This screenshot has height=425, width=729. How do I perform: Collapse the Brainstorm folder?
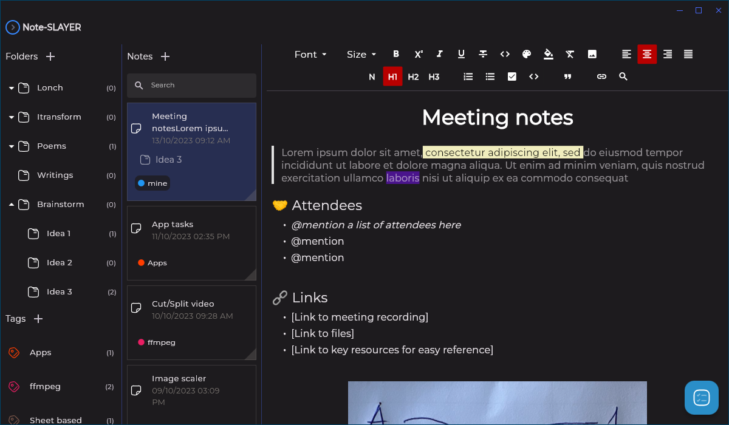click(x=12, y=205)
